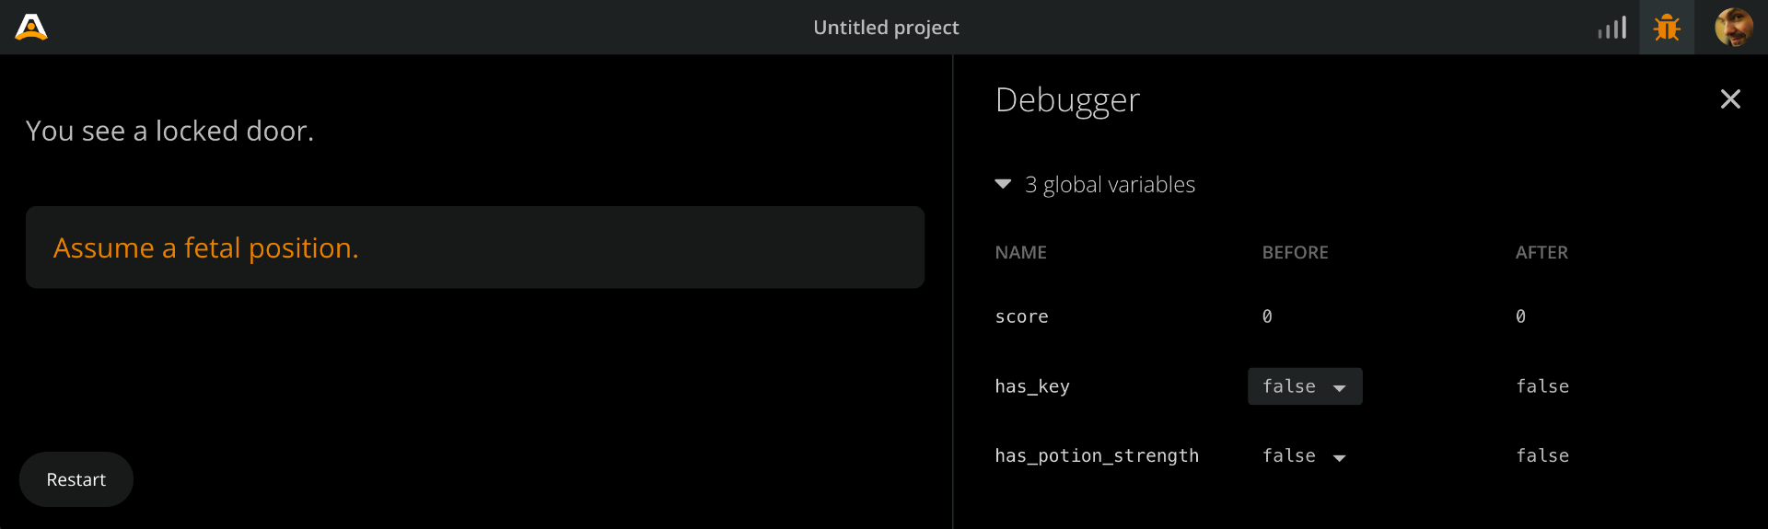Toggle the debugger bug icon
1768x529 pixels.
pos(1667,28)
